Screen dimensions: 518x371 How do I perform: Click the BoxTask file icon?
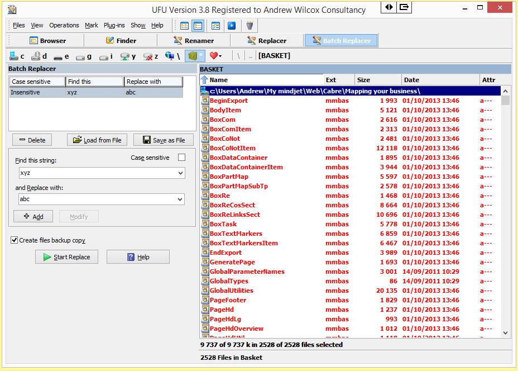tap(205, 224)
